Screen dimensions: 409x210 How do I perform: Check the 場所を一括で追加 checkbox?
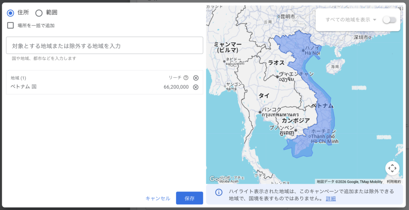[x=10, y=25]
